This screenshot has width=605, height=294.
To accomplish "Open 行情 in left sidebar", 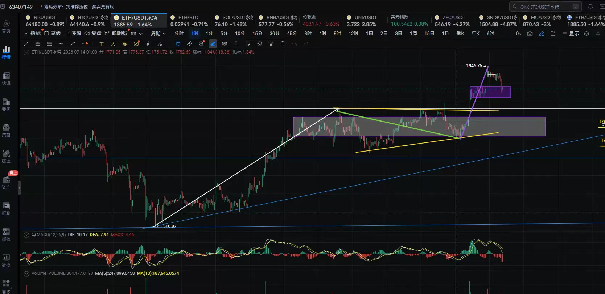I will pyautogui.click(x=6, y=52).
